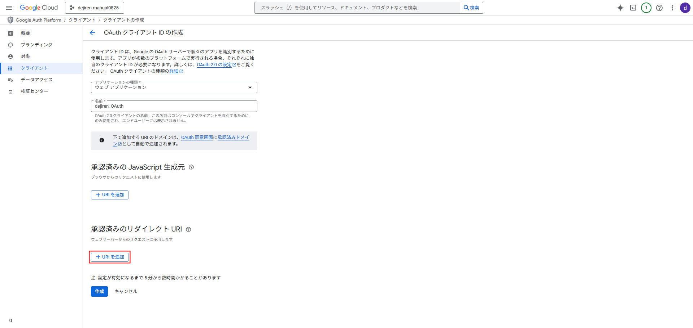Select データアクセス in sidebar
The height and width of the screenshot is (328, 693).
(36, 80)
